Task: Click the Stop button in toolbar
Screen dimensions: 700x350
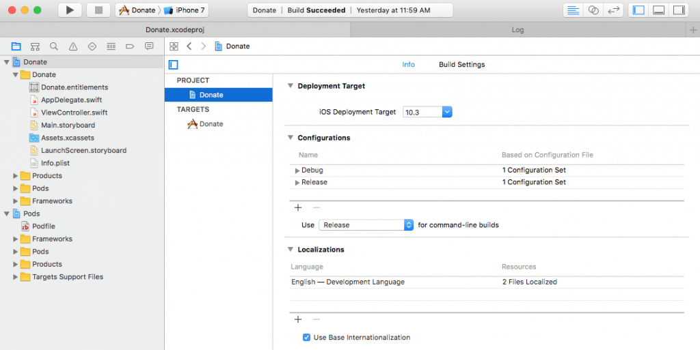Action: point(98,10)
